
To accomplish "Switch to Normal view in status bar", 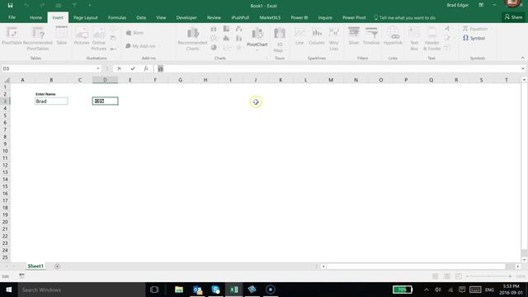I will [x=436, y=276].
